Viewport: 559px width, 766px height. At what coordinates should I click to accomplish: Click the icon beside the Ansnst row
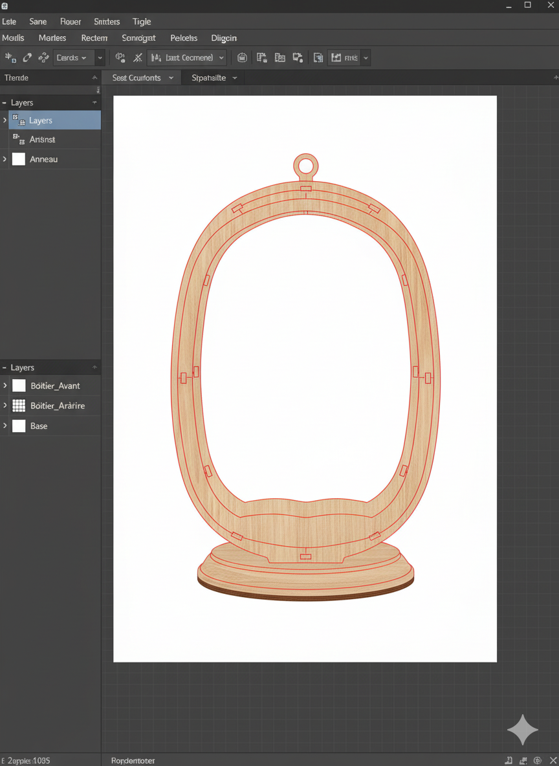[19, 139]
